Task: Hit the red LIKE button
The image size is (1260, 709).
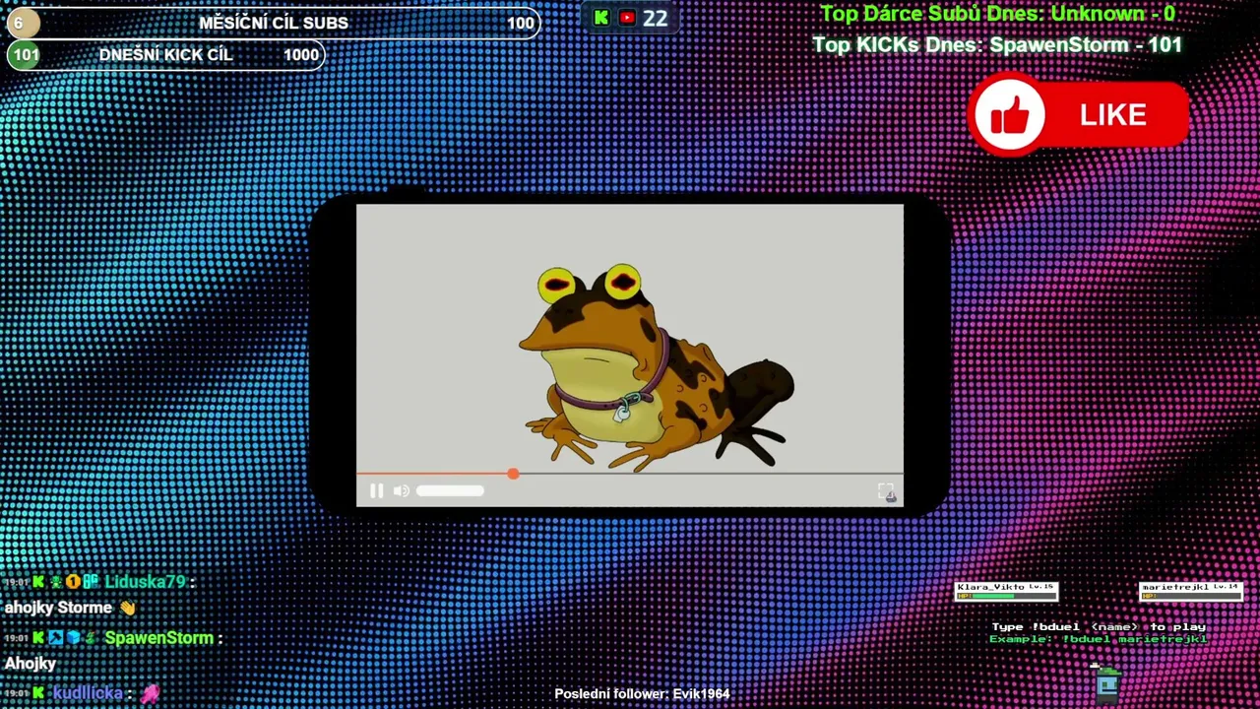Action: 1079,115
